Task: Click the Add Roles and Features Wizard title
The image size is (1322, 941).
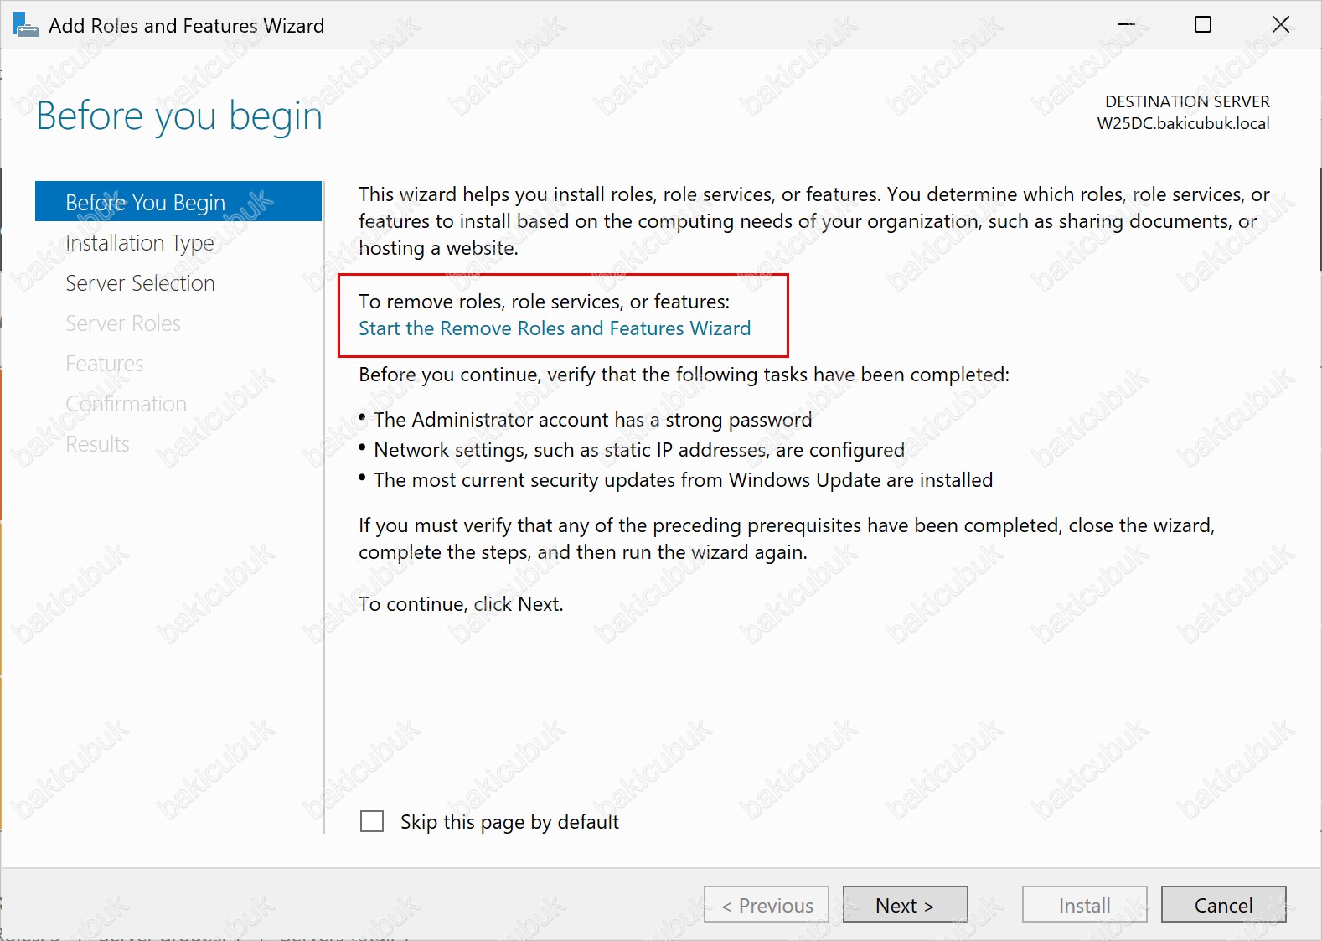Action: [187, 26]
